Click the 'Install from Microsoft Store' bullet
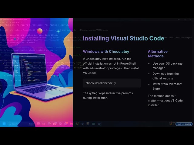The width and height of the screenshot is (194, 145). tap(167, 86)
